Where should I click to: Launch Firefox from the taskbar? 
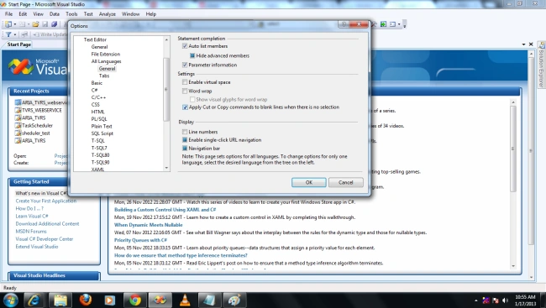coord(86,300)
